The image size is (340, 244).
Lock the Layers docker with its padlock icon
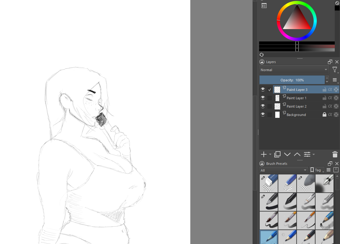pos(262,62)
